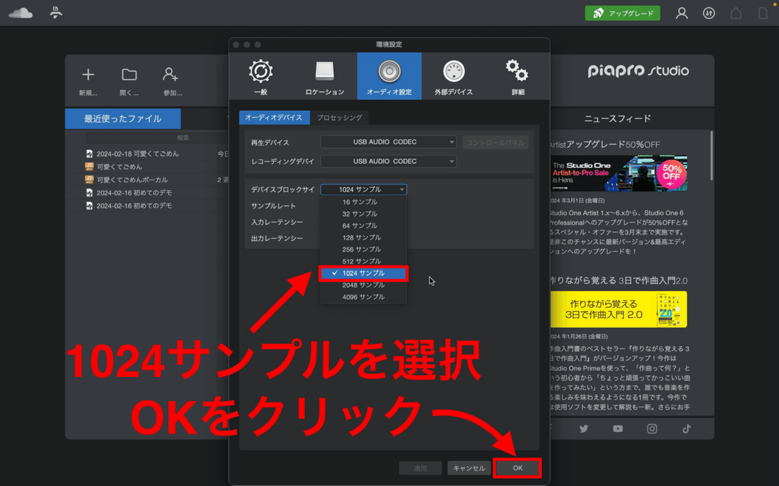Click the 検索 search field in recent files
Viewport: 779px width, 486px height.
click(x=156, y=138)
